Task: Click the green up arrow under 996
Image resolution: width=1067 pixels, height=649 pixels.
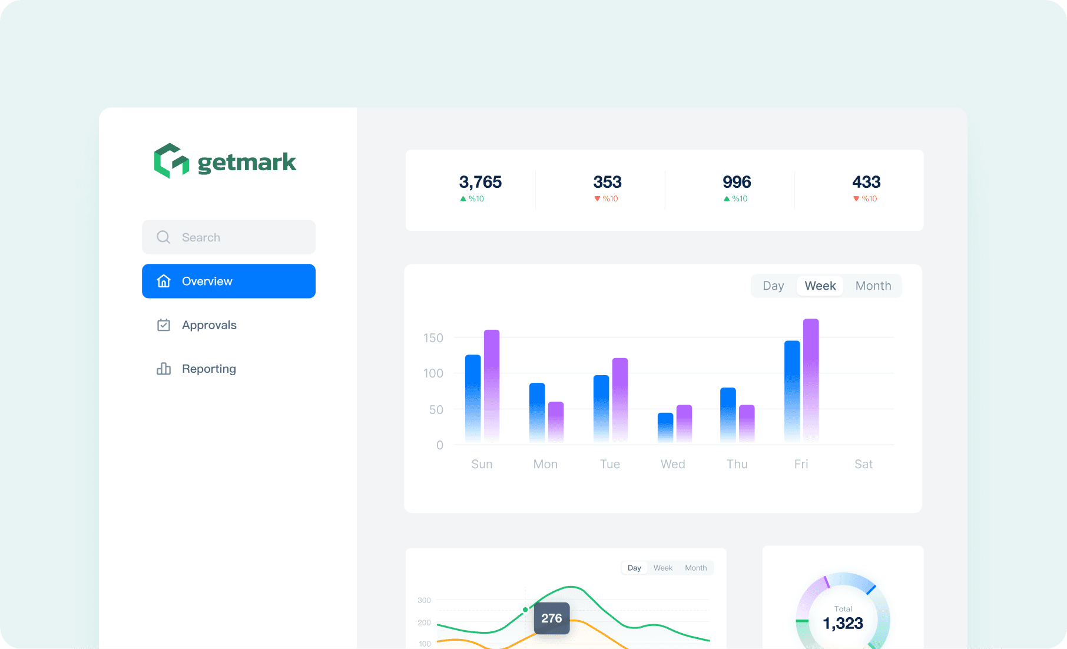Action: (x=727, y=199)
